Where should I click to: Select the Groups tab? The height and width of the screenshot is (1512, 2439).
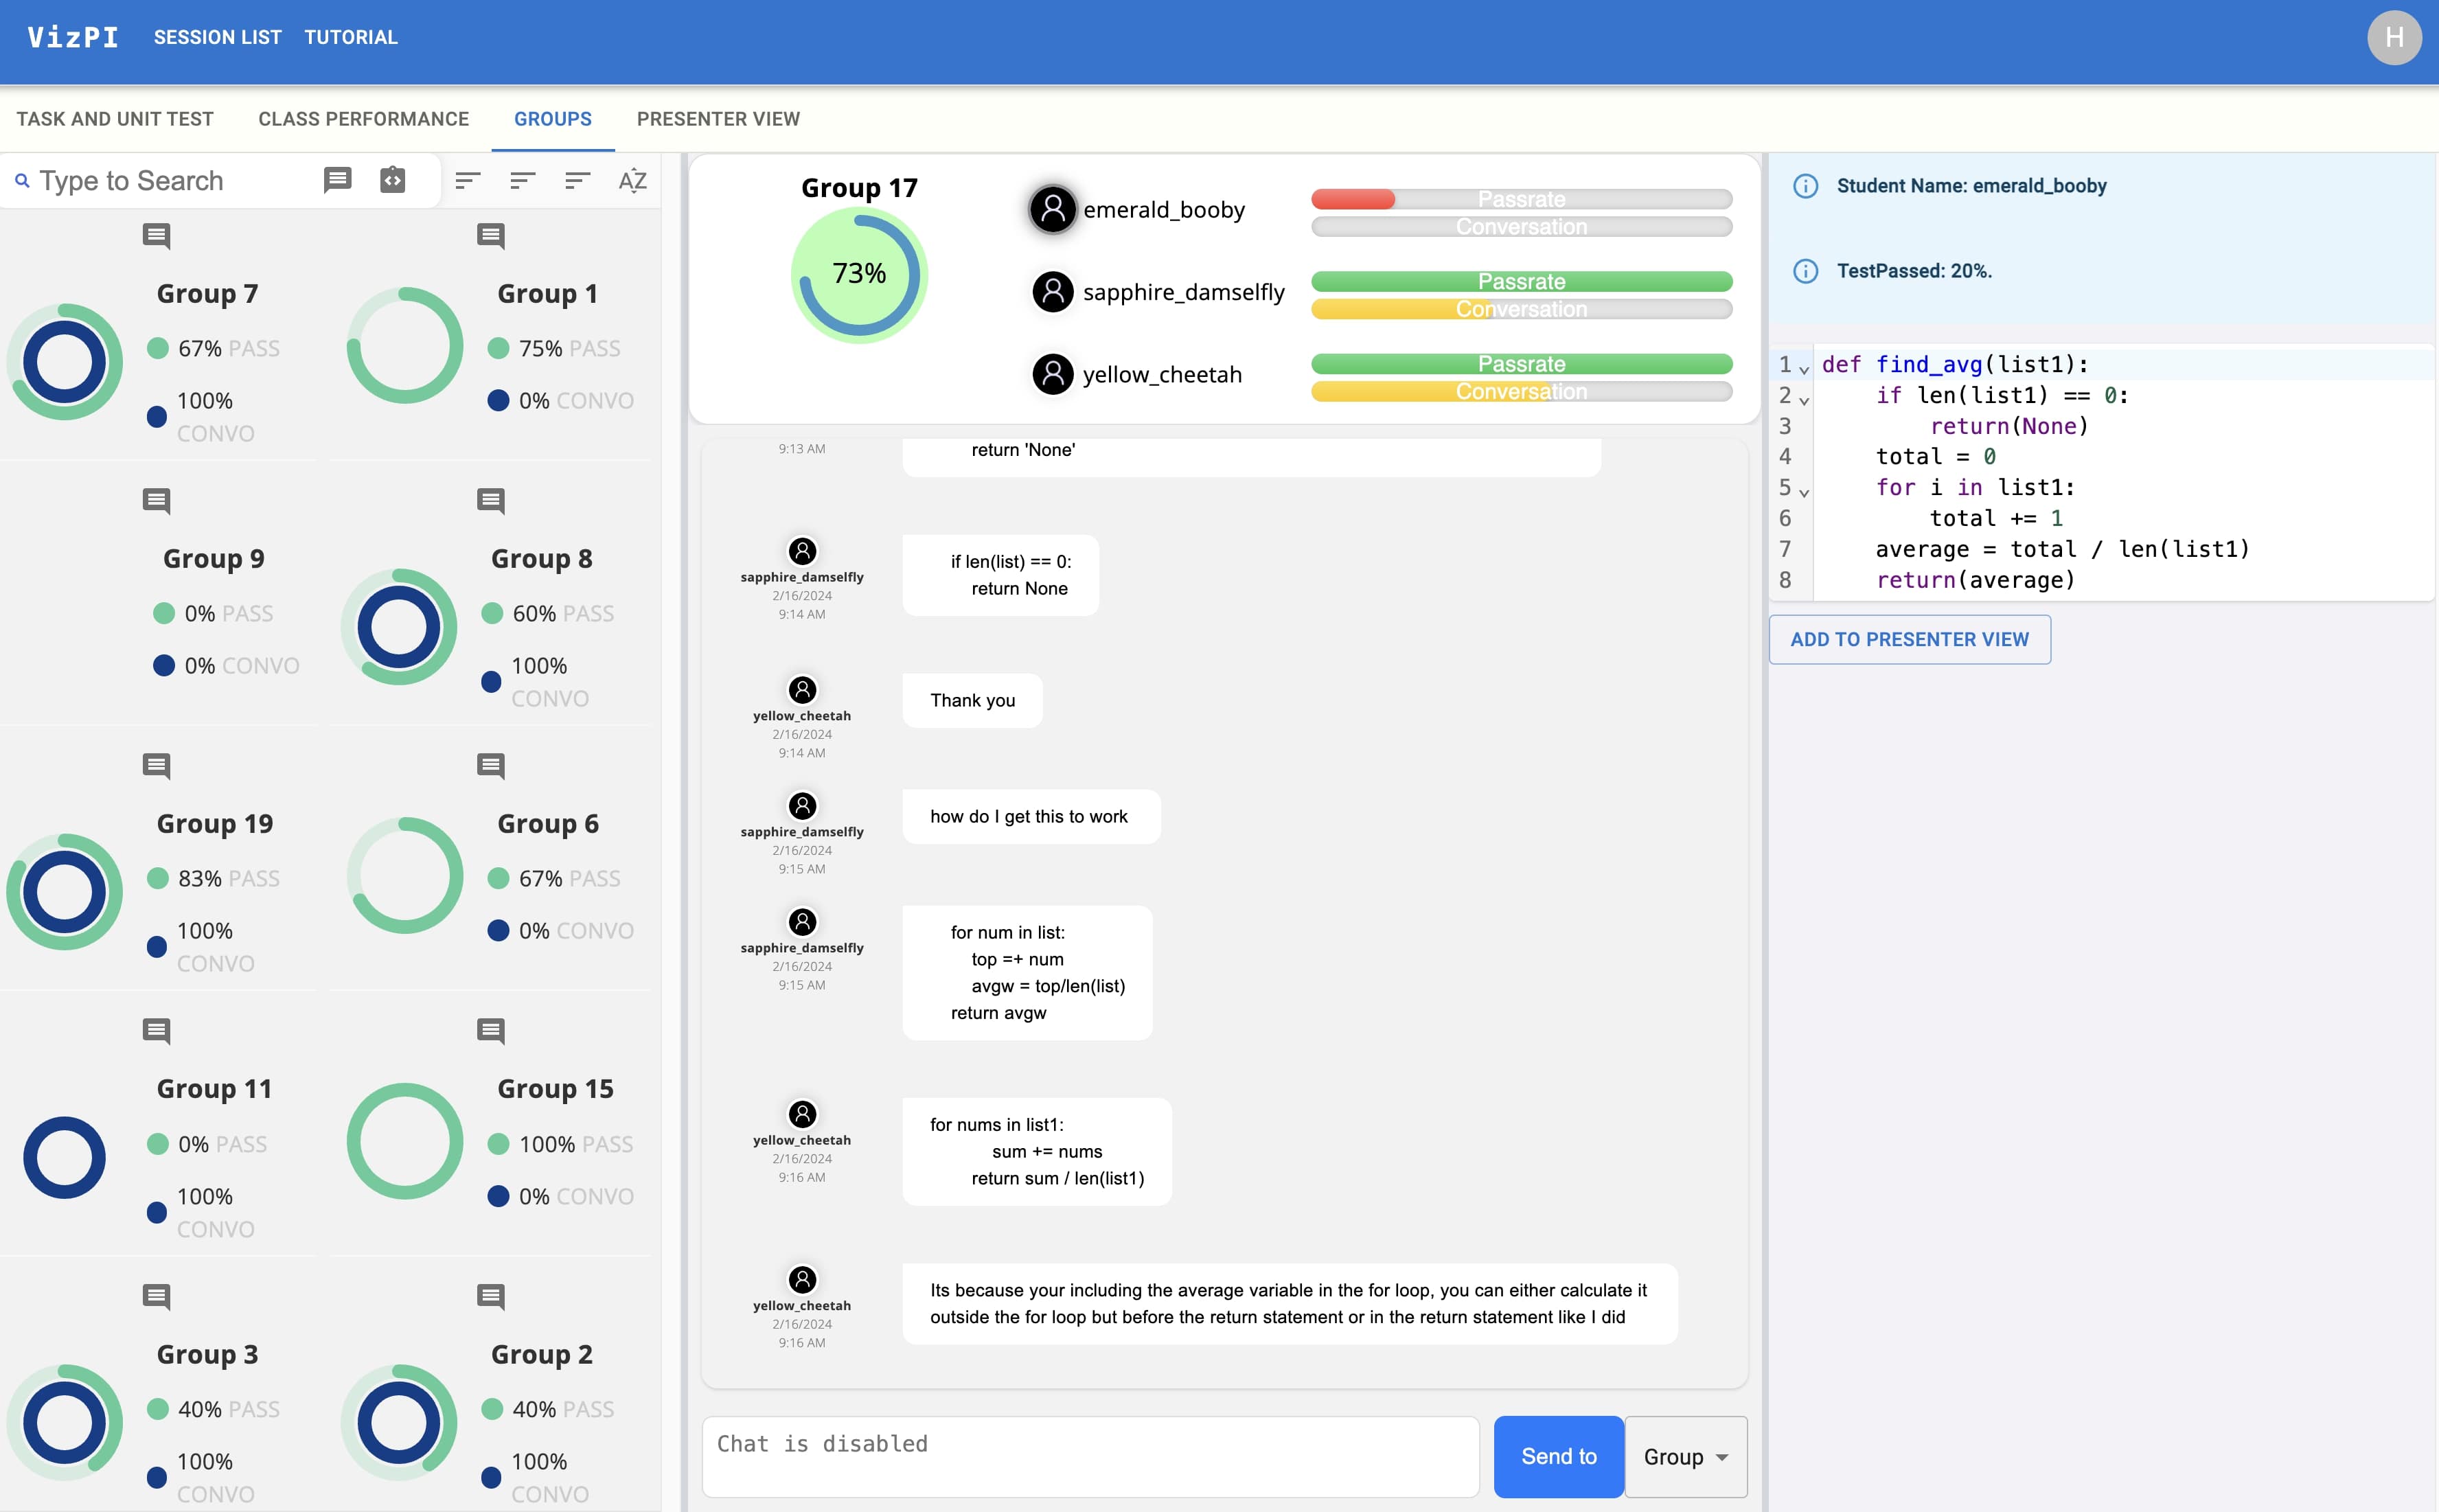pos(553,119)
